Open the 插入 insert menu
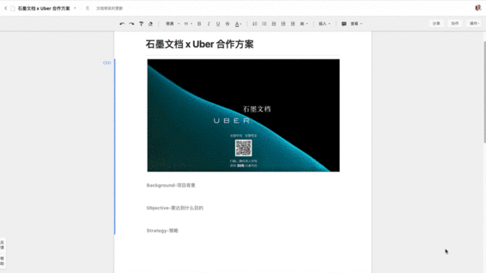The height and width of the screenshot is (273, 486). coord(325,24)
